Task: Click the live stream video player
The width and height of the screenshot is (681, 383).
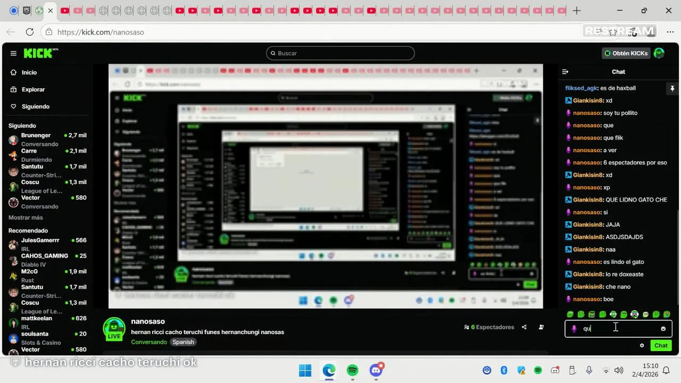Action: [326, 186]
